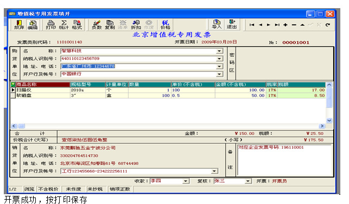Click the 导入 (import) toolbar icon

217,24
